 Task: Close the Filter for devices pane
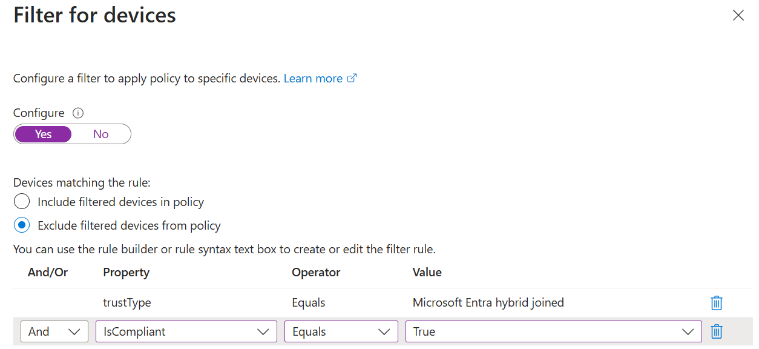pyautogui.click(x=738, y=16)
